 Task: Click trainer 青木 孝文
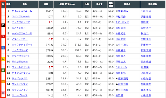point(146,90)
